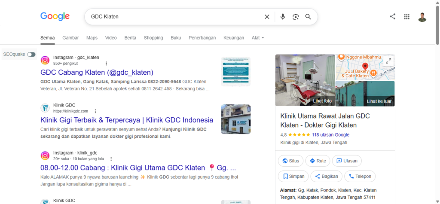This screenshot has width=440, height=204.
Task: Open the 08.00-12.00 Cabang Klinik Gigi result
Action: (138, 168)
